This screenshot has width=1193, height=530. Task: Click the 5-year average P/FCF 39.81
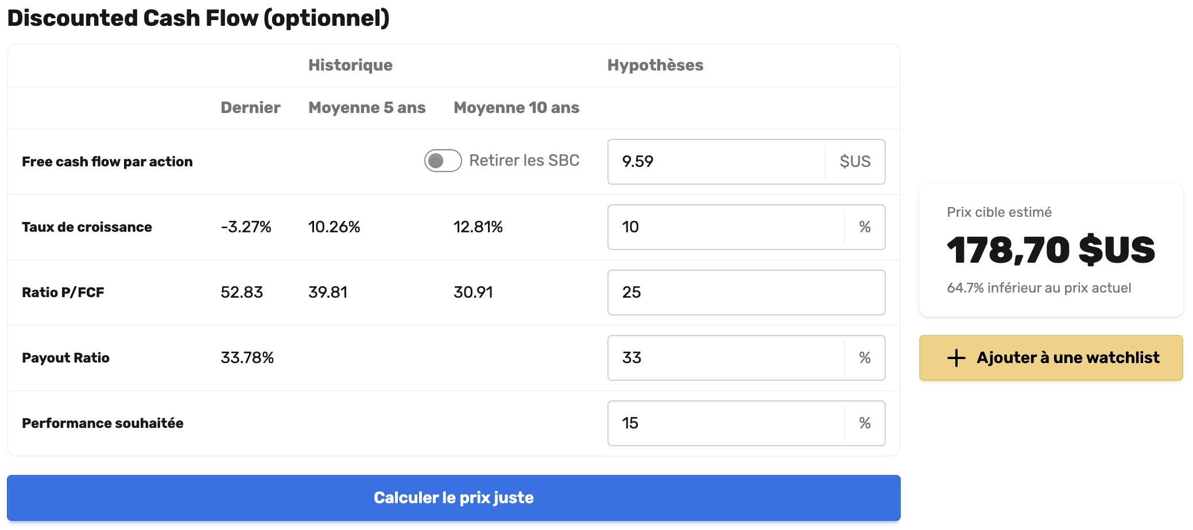pos(328,293)
